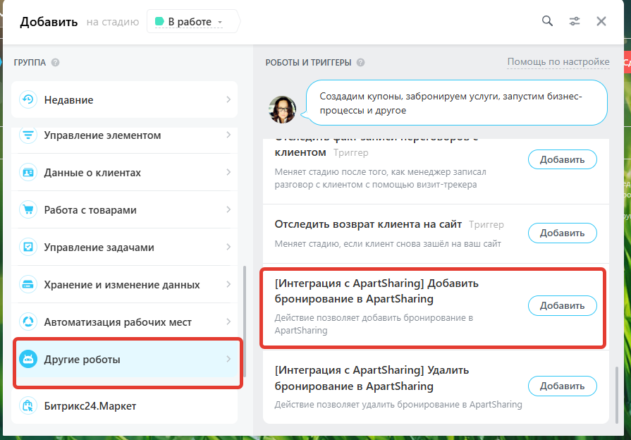Select the 'Хранение и изменение данных' group
This screenshot has width=631, height=440.
tap(124, 284)
